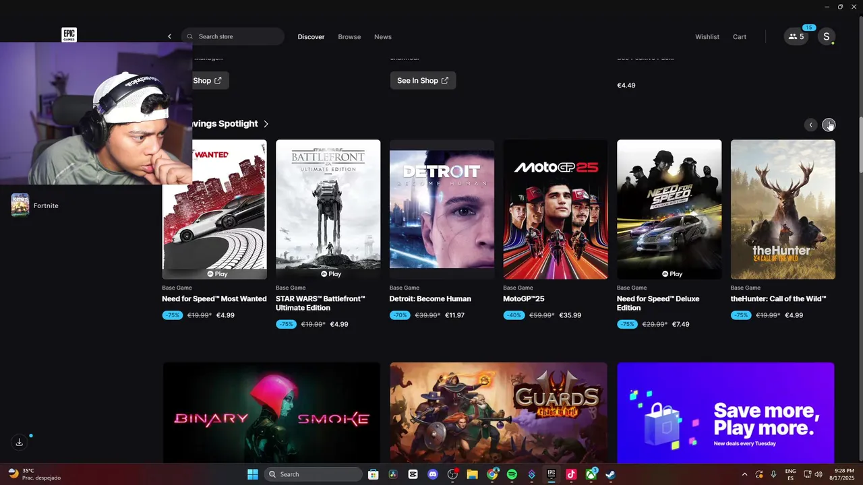Open the downloads icon in sidebar
Image resolution: width=863 pixels, height=485 pixels.
pyautogui.click(x=20, y=442)
